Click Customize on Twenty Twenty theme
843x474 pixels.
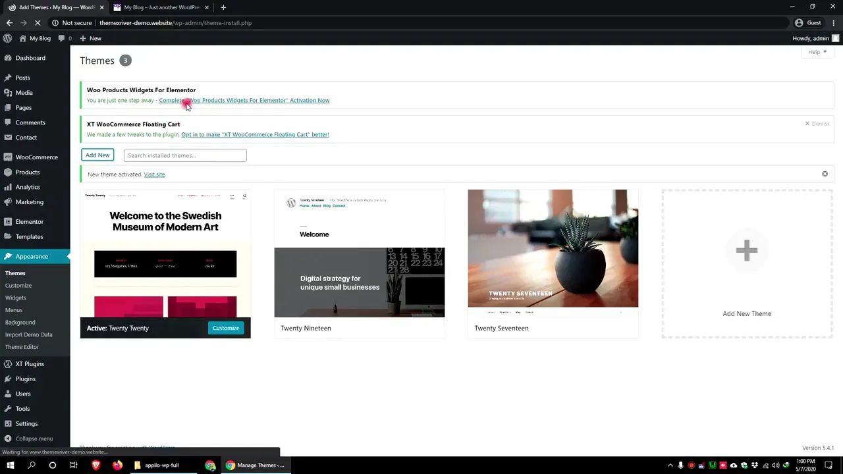[226, 328]
